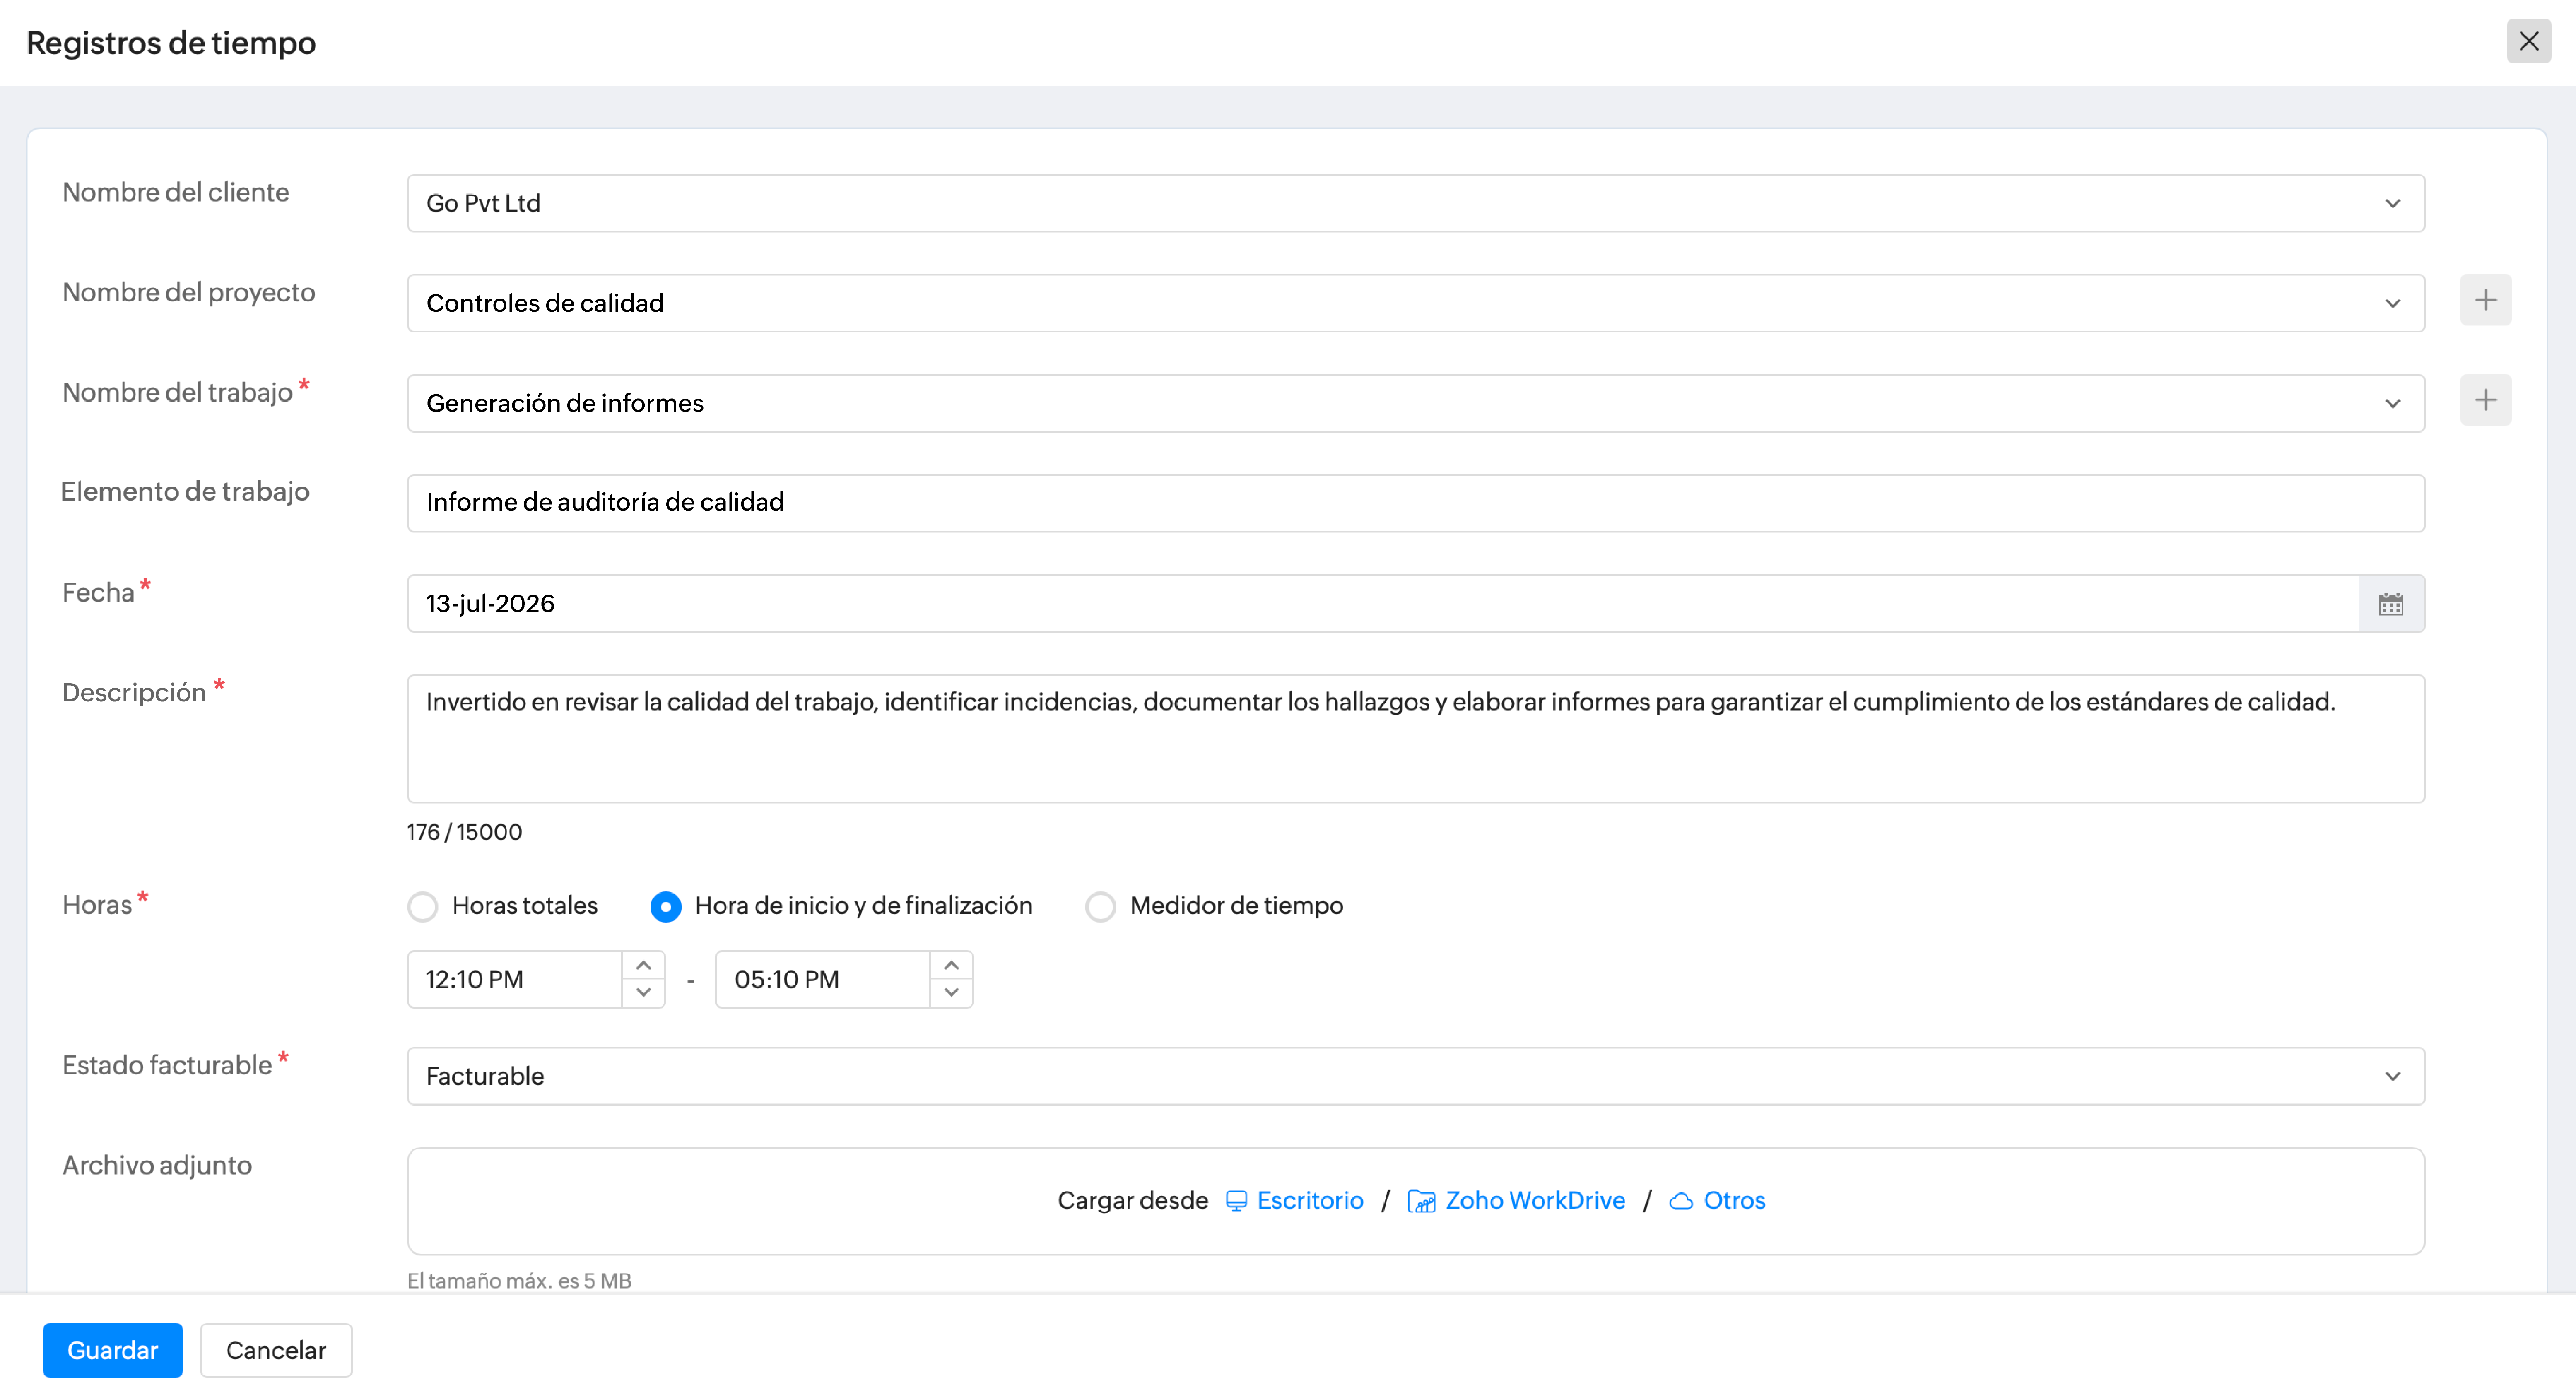Click the Registros de tiempo title
2576x1397 pixels.
tap(171, 43)
